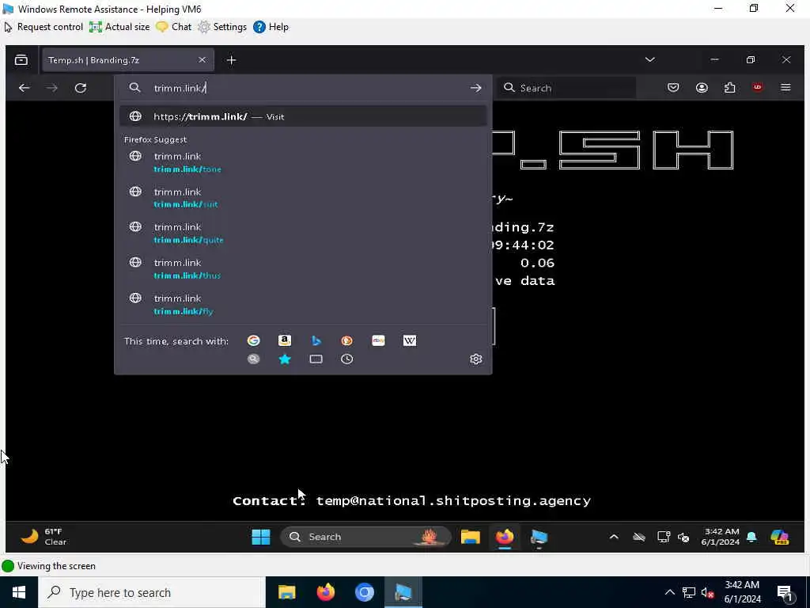This screenshot has width=810, height=608.
Task: Search this time with eBay
Action: [x=378, y=340]
